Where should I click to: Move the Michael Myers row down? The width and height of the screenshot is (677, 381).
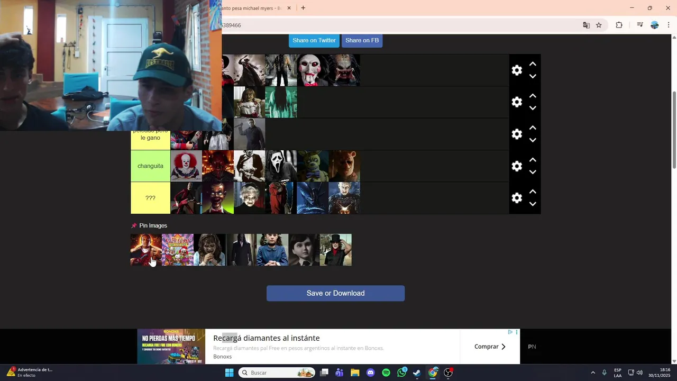[x=533, y=140]
